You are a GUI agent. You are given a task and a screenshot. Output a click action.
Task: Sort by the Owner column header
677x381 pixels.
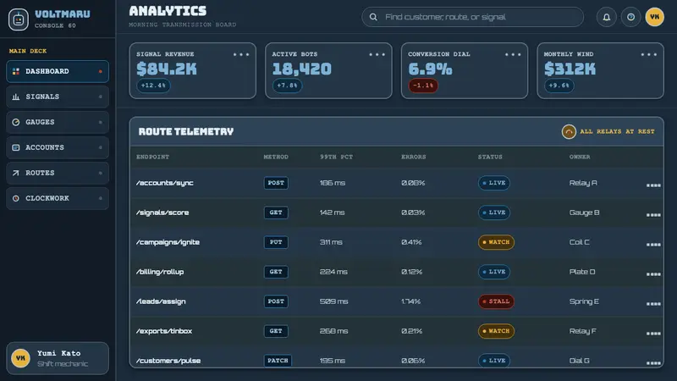coord(580,157)
